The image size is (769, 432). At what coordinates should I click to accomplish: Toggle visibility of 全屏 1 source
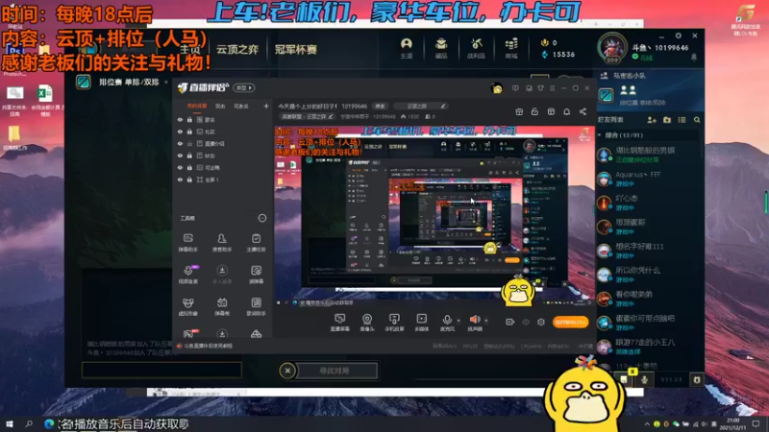click(x=180, y=180)
